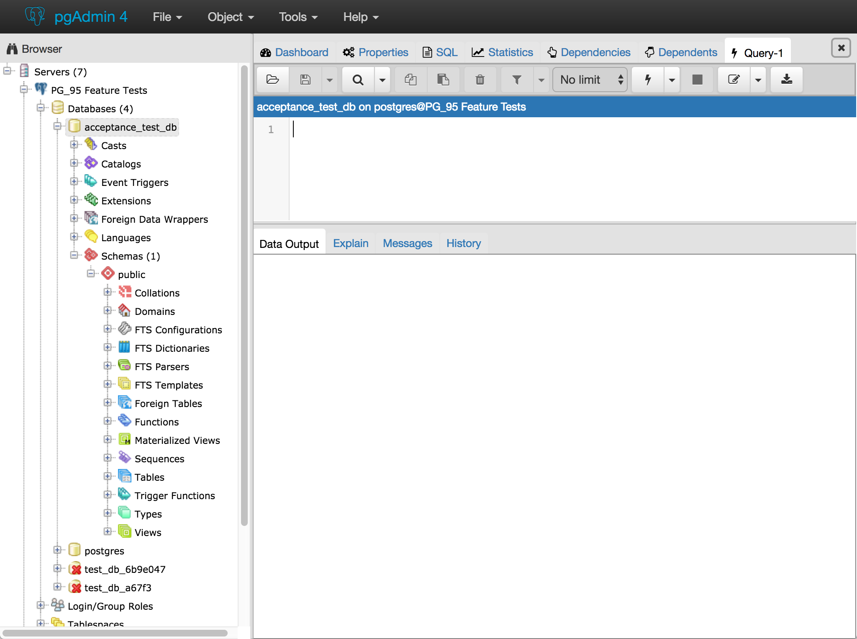Viewport: 857px width, 639px height.
Task: Click the Stop query square button
Action: [x=697, y=80]
